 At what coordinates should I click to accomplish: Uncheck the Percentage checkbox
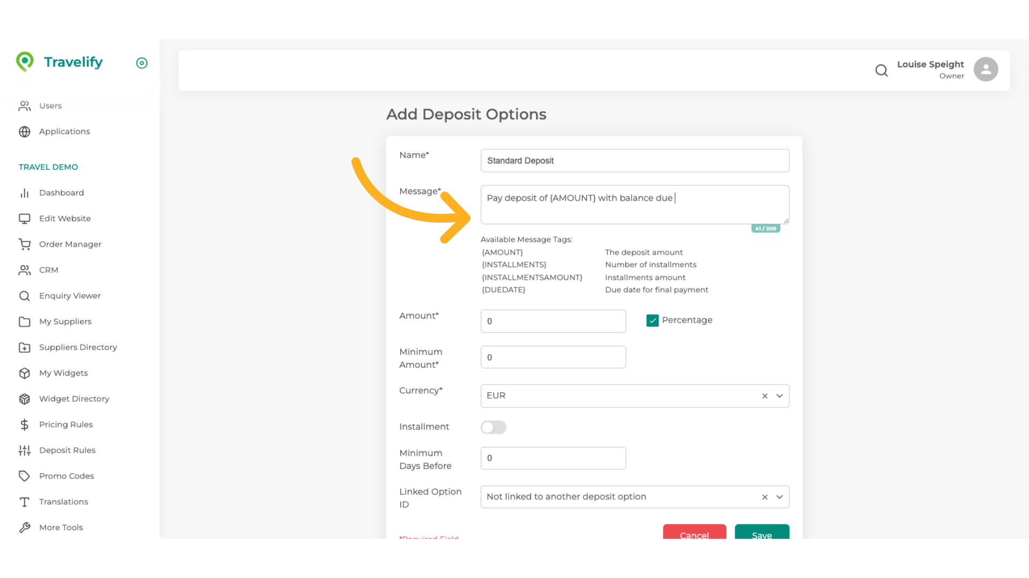(652, 320)
